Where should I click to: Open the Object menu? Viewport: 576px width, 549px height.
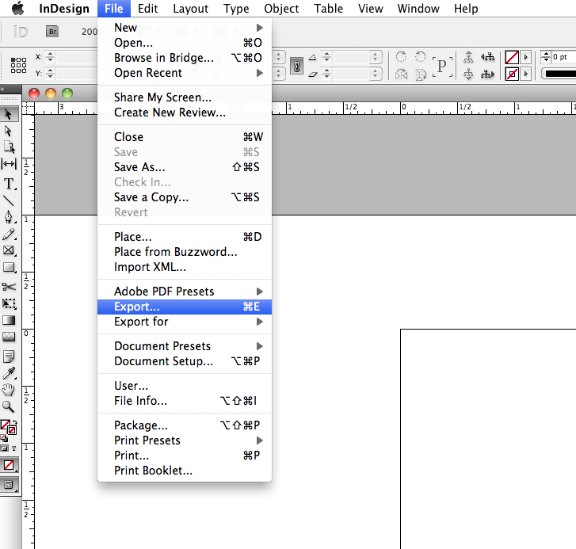[x=281, y=9]
